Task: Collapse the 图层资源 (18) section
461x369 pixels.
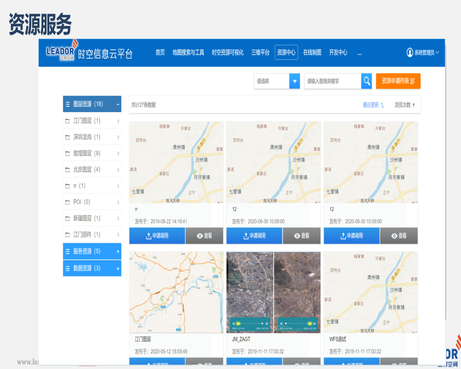Action: tap(118, 104)
